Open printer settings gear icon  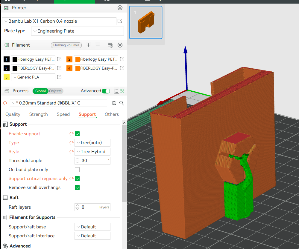coord(120,8)
